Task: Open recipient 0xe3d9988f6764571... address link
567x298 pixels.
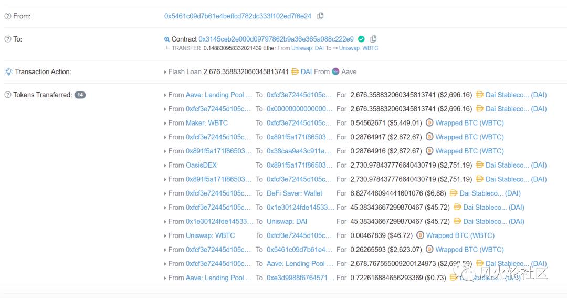Action: point(299,278)
